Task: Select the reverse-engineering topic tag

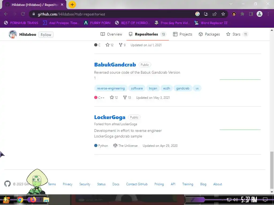Action: click(x=111, y=88)
